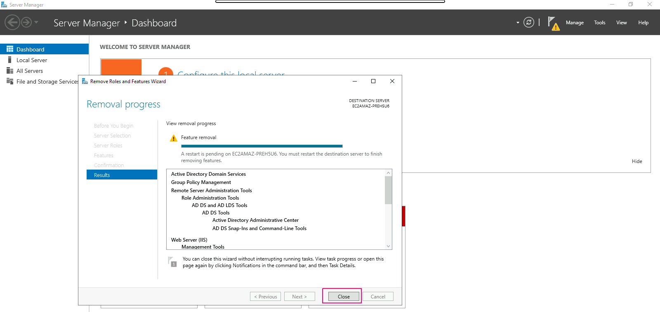
Task: Click the Close button in the wizard
Action: [344, 296]
